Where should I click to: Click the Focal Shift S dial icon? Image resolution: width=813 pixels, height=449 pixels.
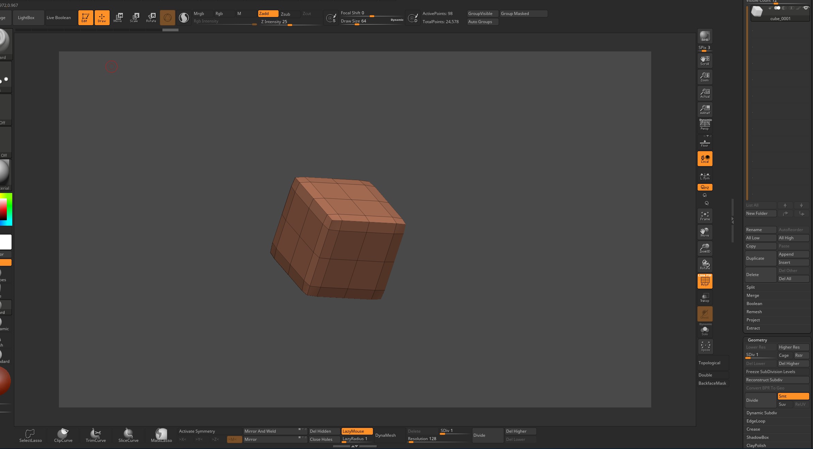pyautogui.click(x=331, y=18)
